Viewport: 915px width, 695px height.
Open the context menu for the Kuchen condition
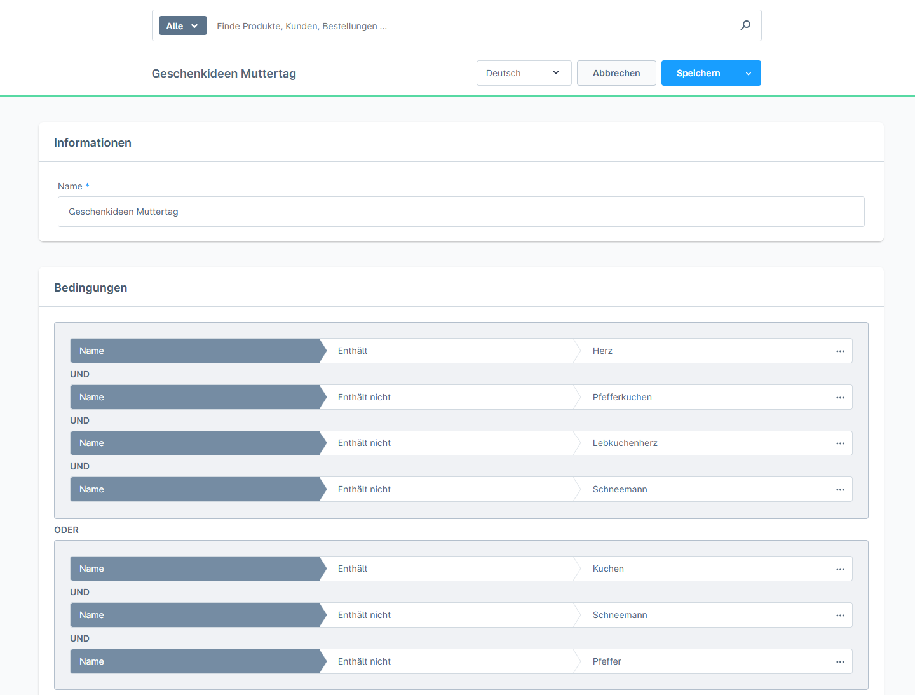pos(839,569)
